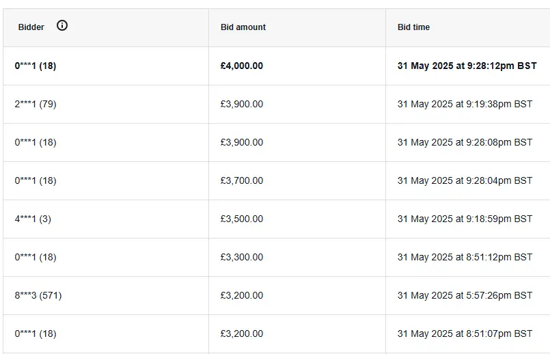550x354 pixels.
Task: Click bidder 8***3 (571)
Action: (38, 296)
